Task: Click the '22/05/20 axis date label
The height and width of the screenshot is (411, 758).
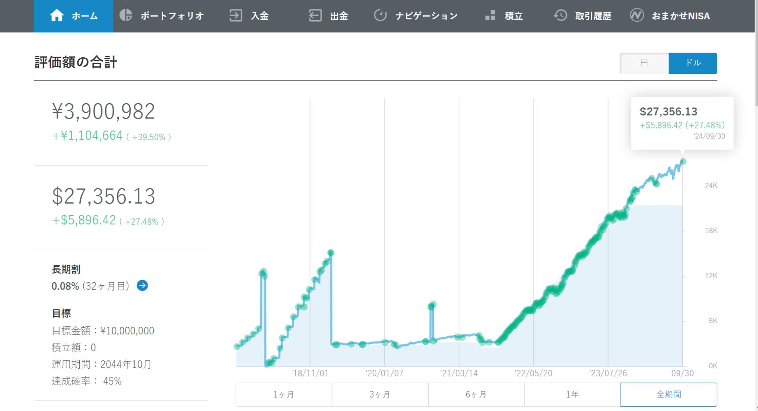Action: (533, 373)
